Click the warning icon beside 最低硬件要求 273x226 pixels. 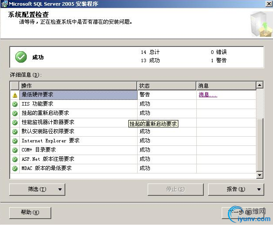pyautogui.click(x=15, y=95)
